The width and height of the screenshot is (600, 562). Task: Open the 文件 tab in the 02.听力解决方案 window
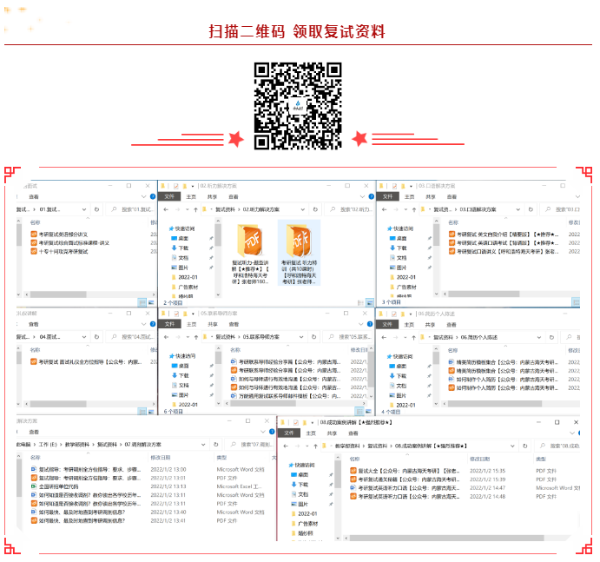pyautogui.click(x=169, y=196)
